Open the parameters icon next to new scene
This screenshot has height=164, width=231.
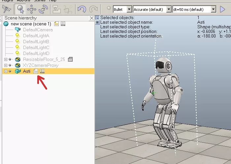tap(63, 24)
